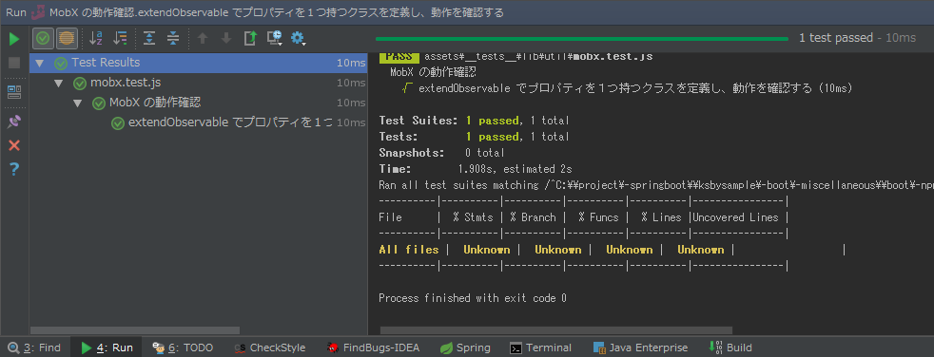The width and height of the screenshot is (934, 357).
Task: Open the 6: TODO tool window
Action: pyautogui.click(x=183, y=348)
